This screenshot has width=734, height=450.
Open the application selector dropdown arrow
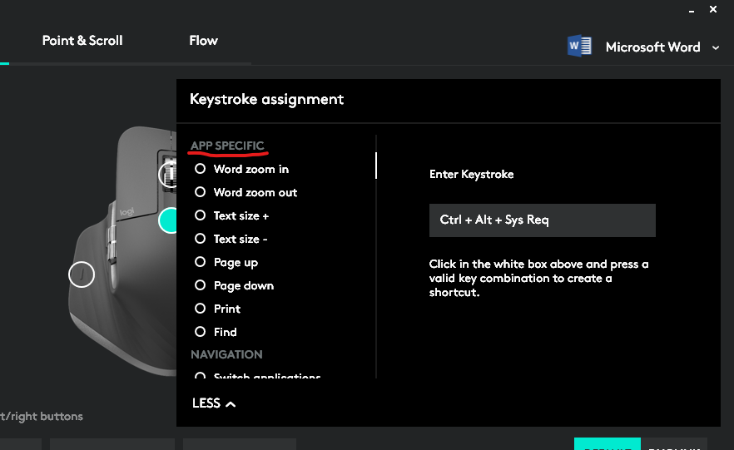tap(716, 48)
